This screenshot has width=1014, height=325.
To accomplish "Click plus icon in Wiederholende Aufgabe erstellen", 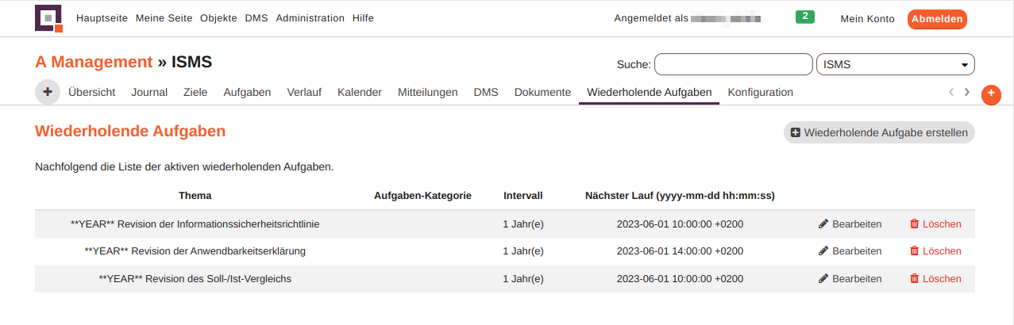I will click(796, 133).
